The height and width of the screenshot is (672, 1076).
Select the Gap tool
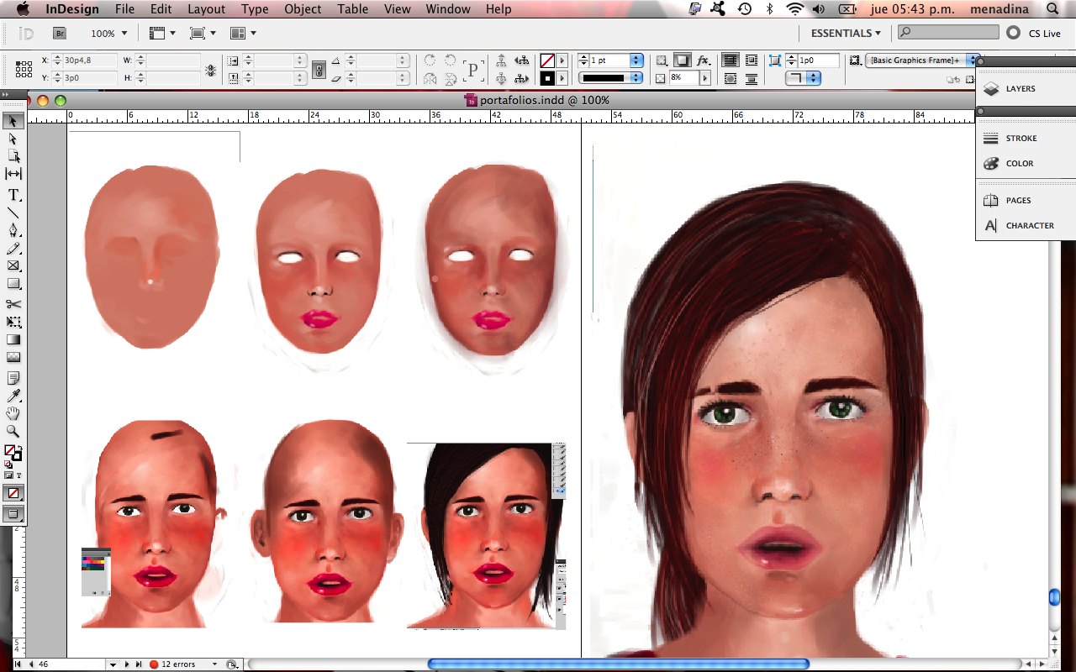tap(13, 174)
